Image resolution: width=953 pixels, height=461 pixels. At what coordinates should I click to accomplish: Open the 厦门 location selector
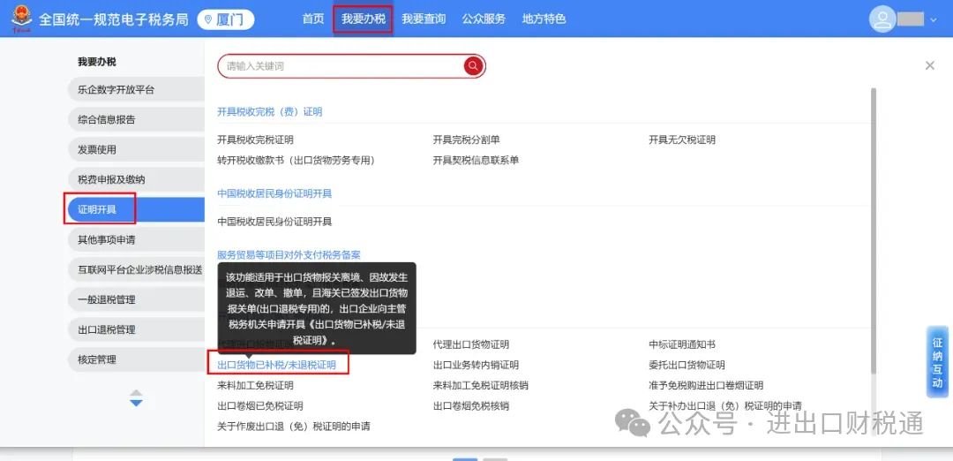pyautogui.click(x=226, y=19)
